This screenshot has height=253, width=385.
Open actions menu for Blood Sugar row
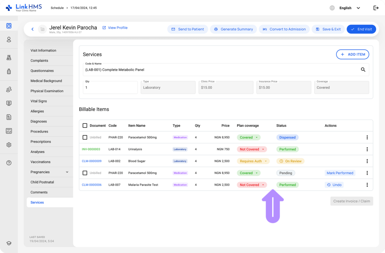click(367, 161)
